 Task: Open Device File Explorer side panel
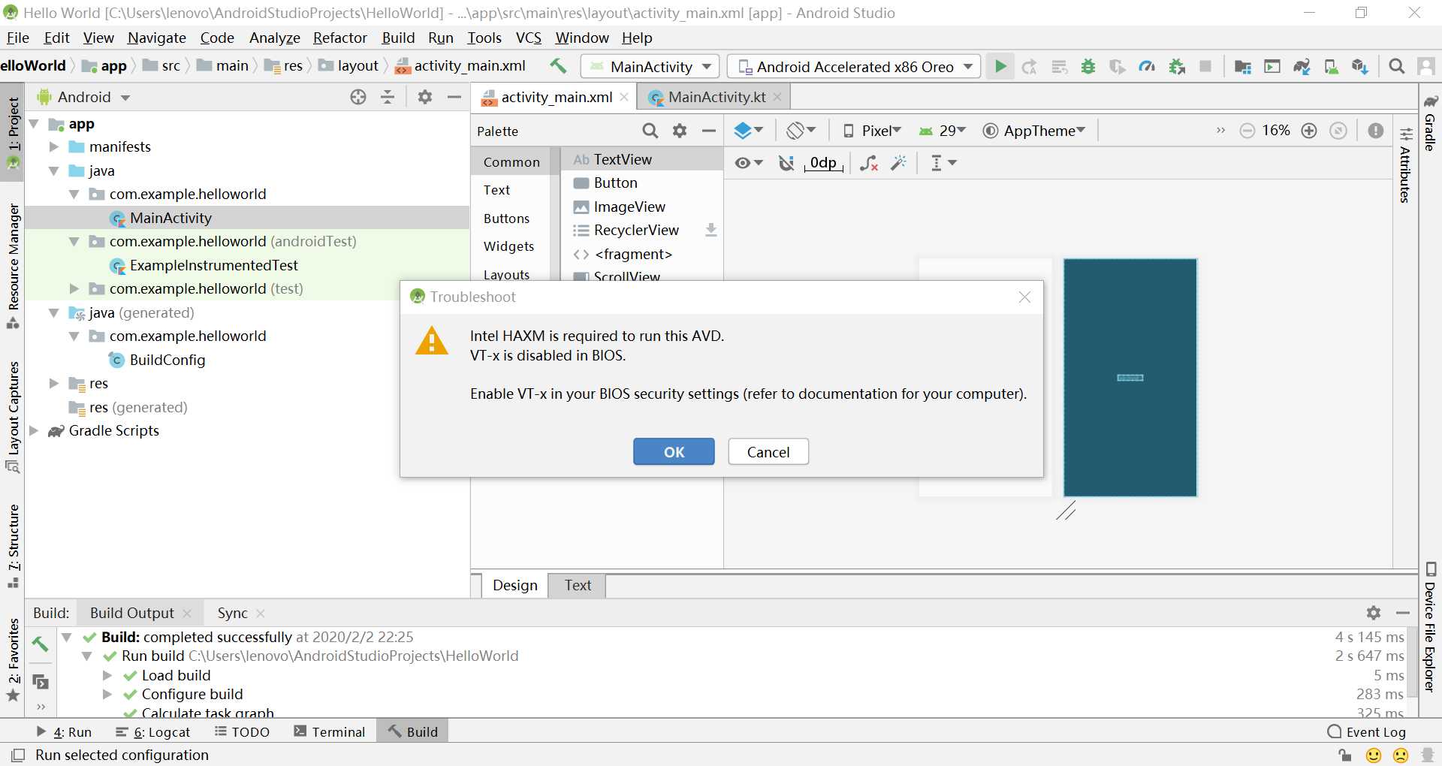(1430, 628)
